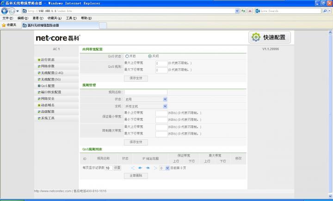Open search provider dropdown arrow
333x201 pixels.
point(330,11)
